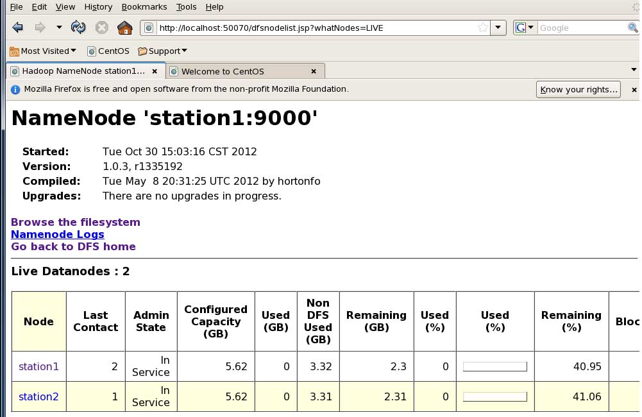
Task: Click the Google search input field
Action: click(580, 28)
